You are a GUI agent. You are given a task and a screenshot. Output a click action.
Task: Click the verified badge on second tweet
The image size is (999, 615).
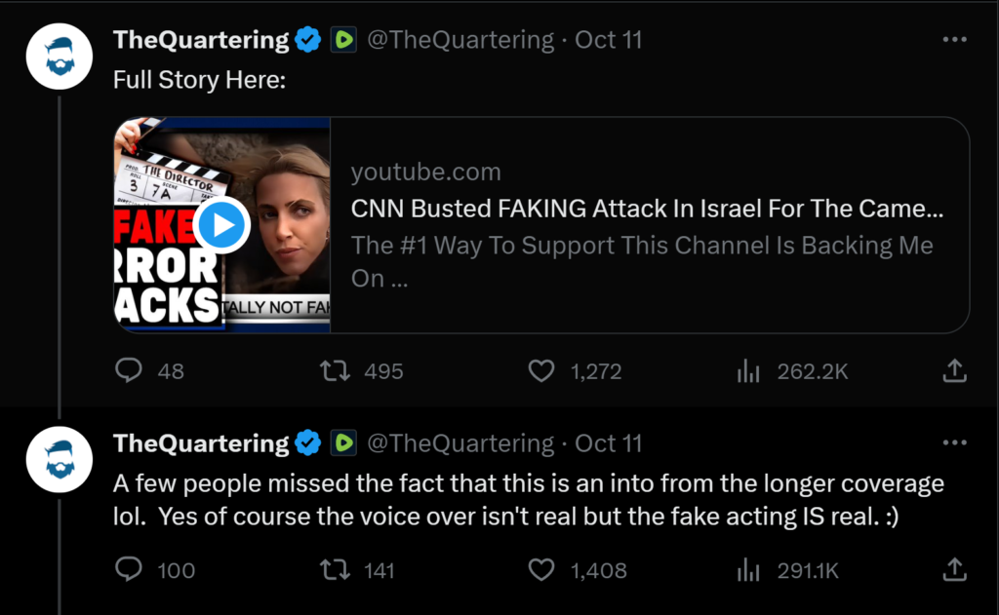(x=308, y=443)
